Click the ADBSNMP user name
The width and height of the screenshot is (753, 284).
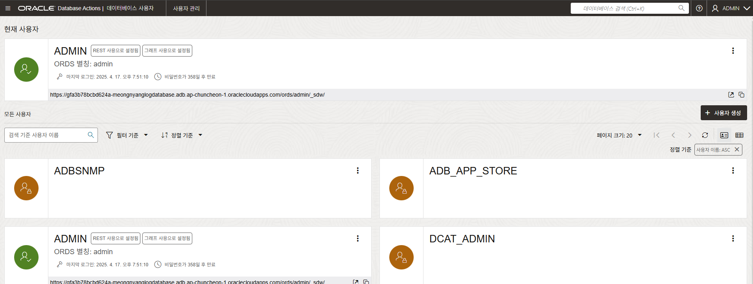(x=79, y=171)
